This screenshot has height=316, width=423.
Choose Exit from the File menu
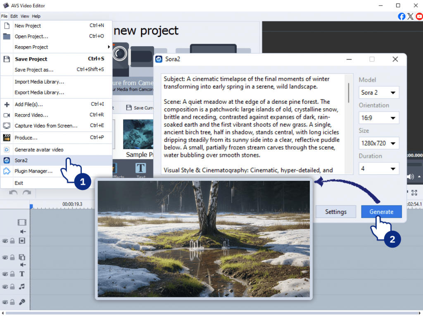tap(56, 183)
